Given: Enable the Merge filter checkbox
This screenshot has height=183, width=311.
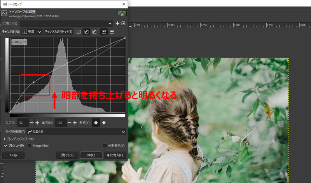Looking at the screenshot, I should [x=29, y=146].
